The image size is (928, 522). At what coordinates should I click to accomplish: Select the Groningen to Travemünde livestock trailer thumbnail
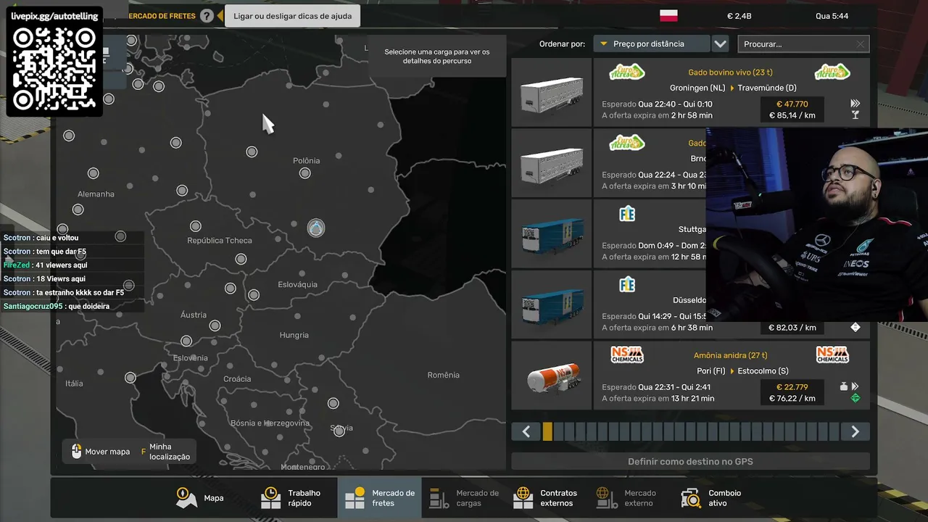click(x=552, y=93)
